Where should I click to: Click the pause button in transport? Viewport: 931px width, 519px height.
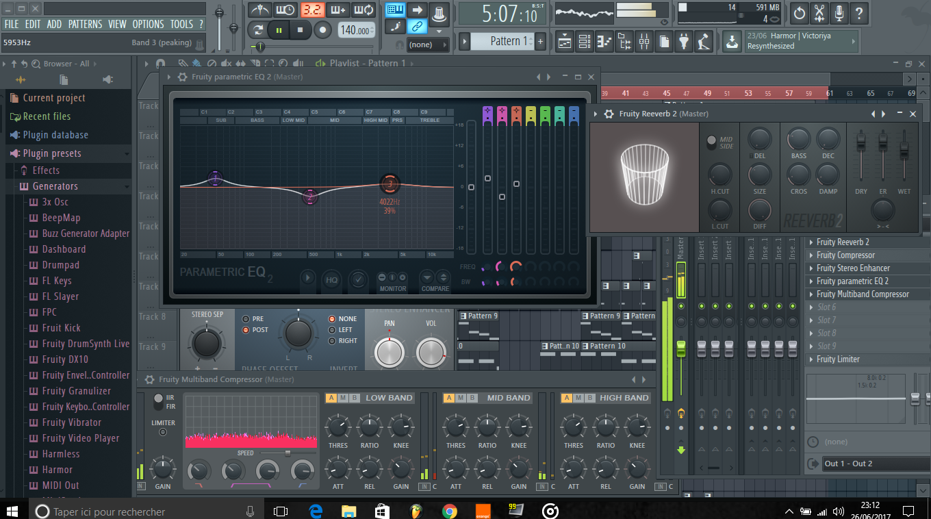[x=279, y=30]
